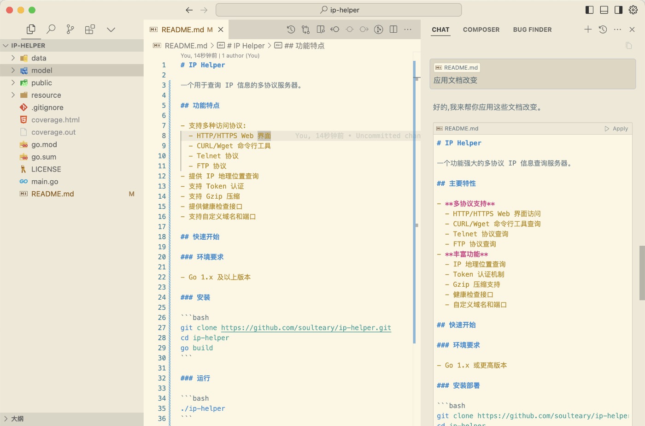Go back with the left arrow
Viewport: 645px width, 426px height.
[189, 10]
